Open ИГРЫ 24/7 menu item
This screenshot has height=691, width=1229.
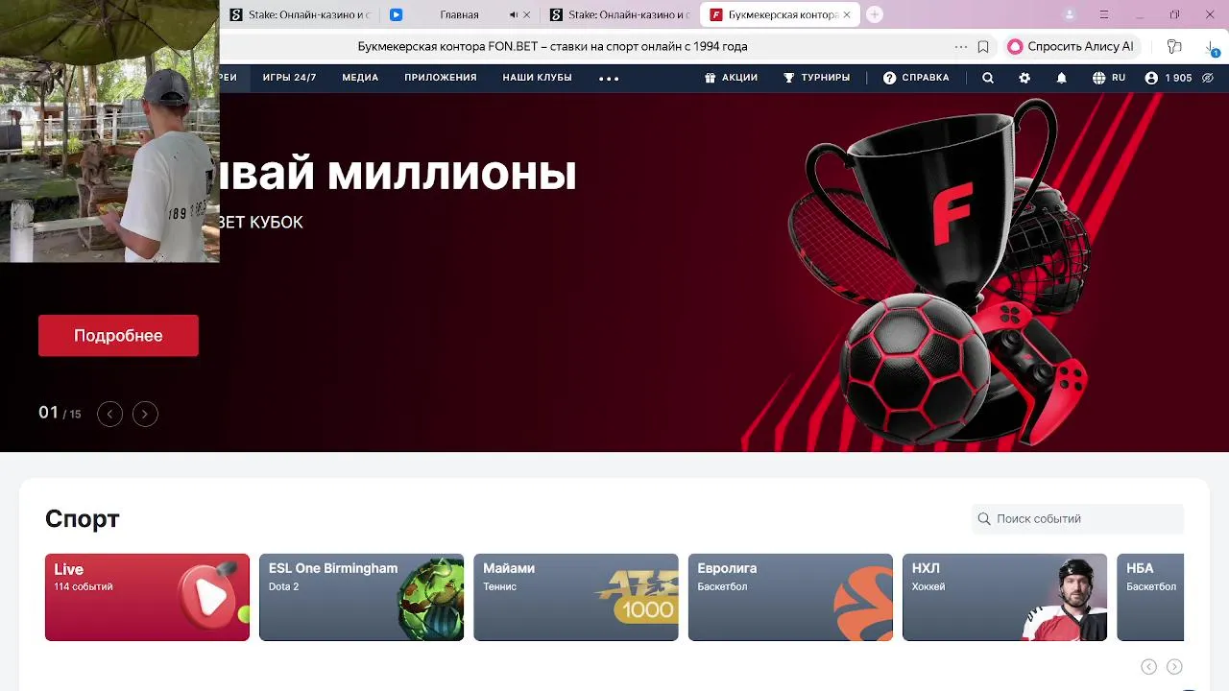[289, 78]
